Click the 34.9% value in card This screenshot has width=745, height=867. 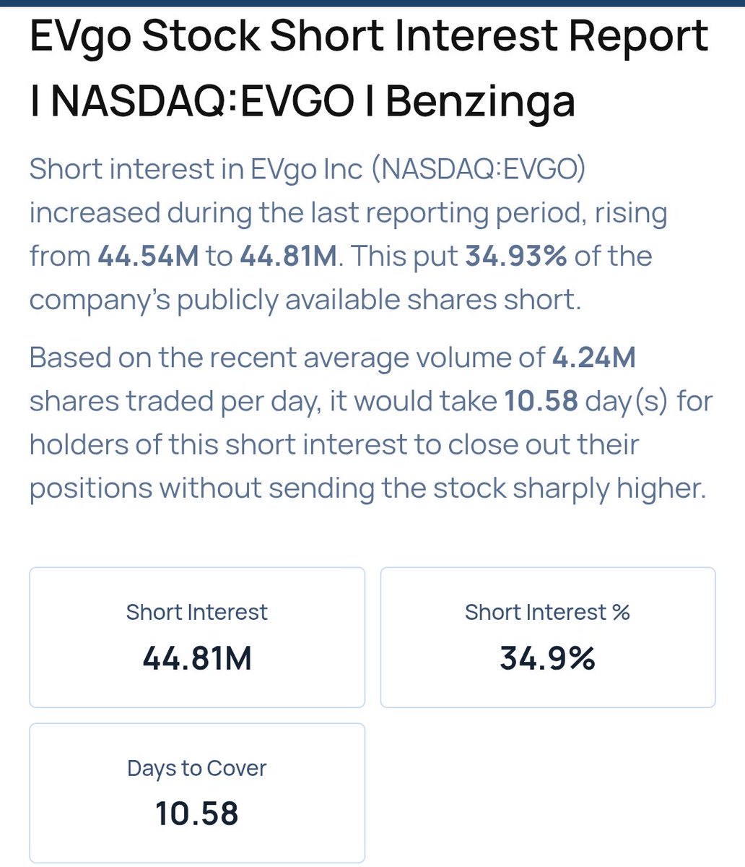[x=548, y=658]
